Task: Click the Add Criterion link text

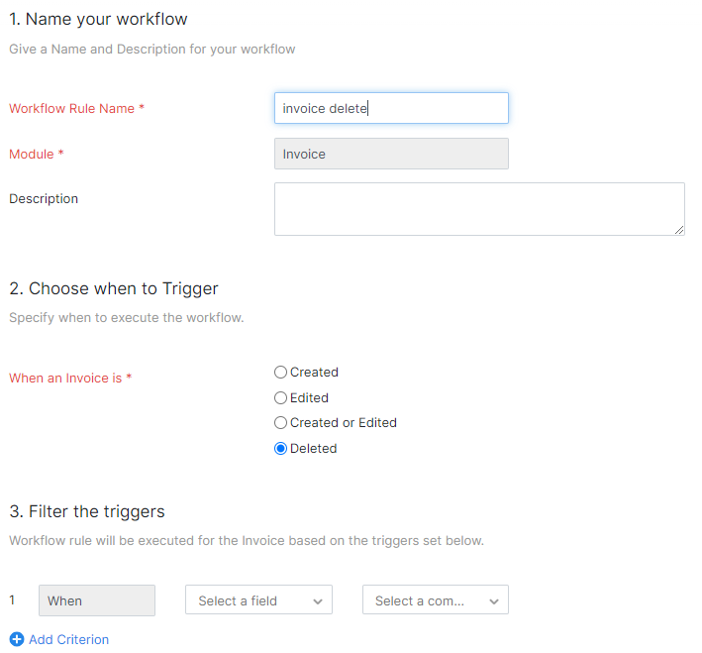Action: (x=68, y=639)
